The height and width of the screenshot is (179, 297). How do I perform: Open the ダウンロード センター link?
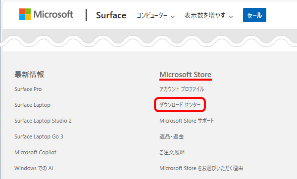[x=180, y=105]
